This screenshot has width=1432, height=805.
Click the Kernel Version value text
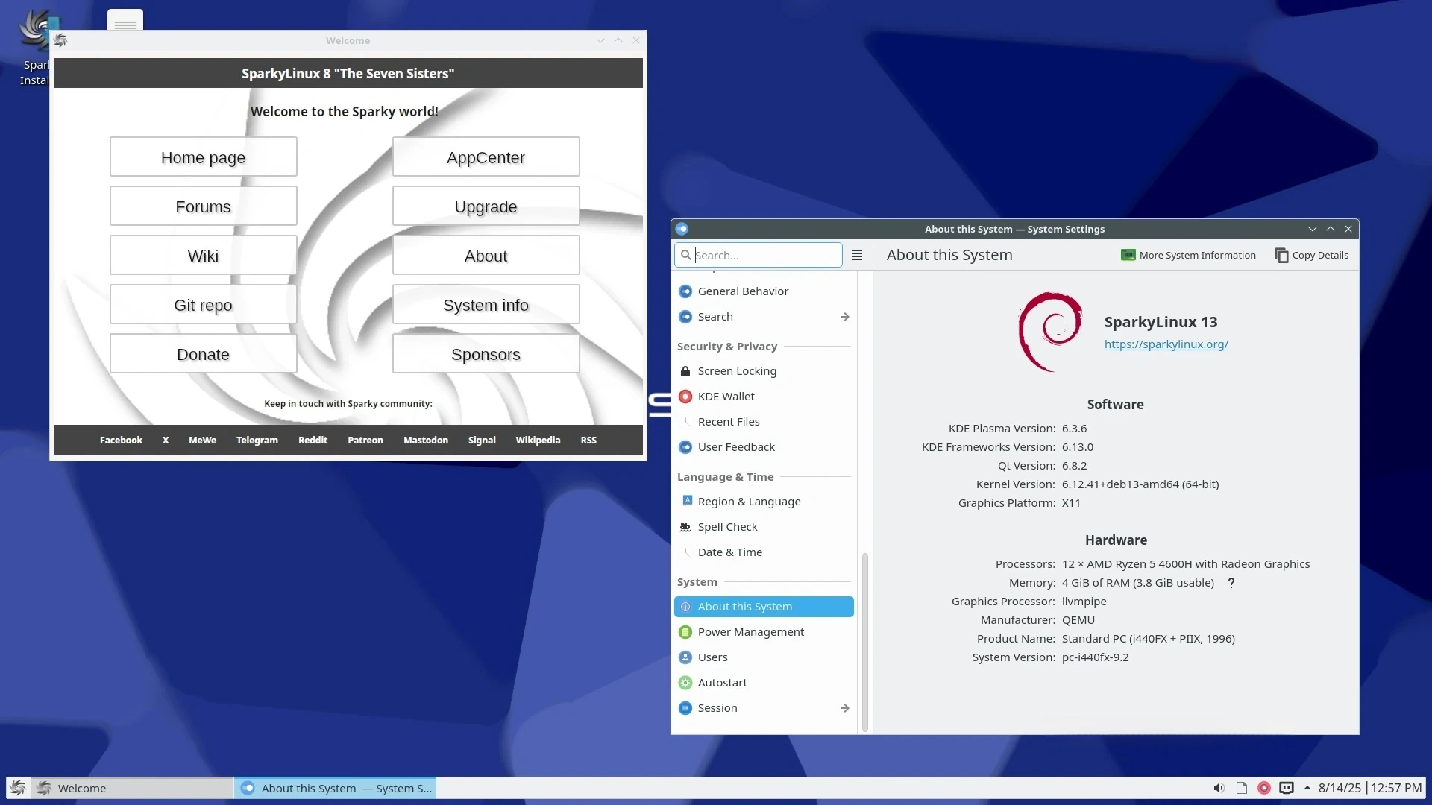tap(1140, 484)
